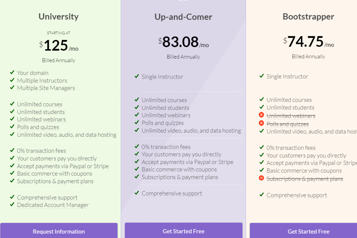The image size is (357, 238).
Task: Open Polls and quizzes link in University plan
Action: tap(38, 127)
